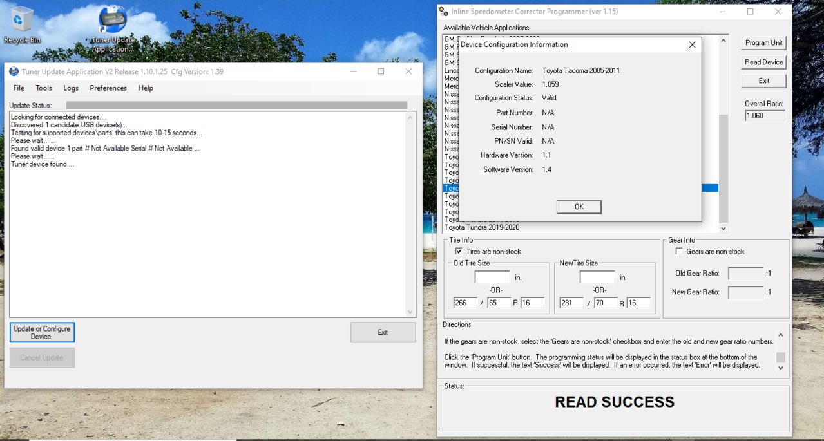Minimize the Inline Speedometer Corrector Programmer window

[x=722, y=12]
